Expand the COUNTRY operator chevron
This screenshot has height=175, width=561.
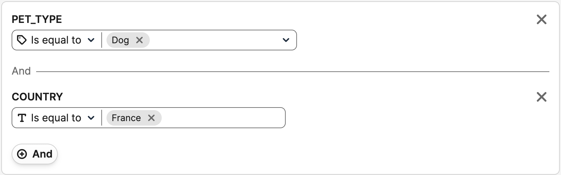pos(91,118)
